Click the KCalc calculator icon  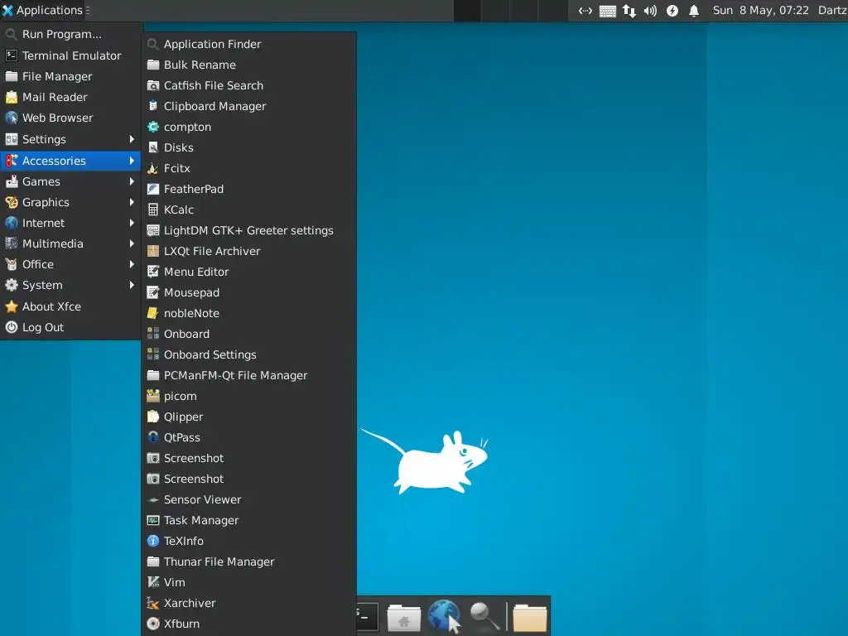[x=153, y=210]
